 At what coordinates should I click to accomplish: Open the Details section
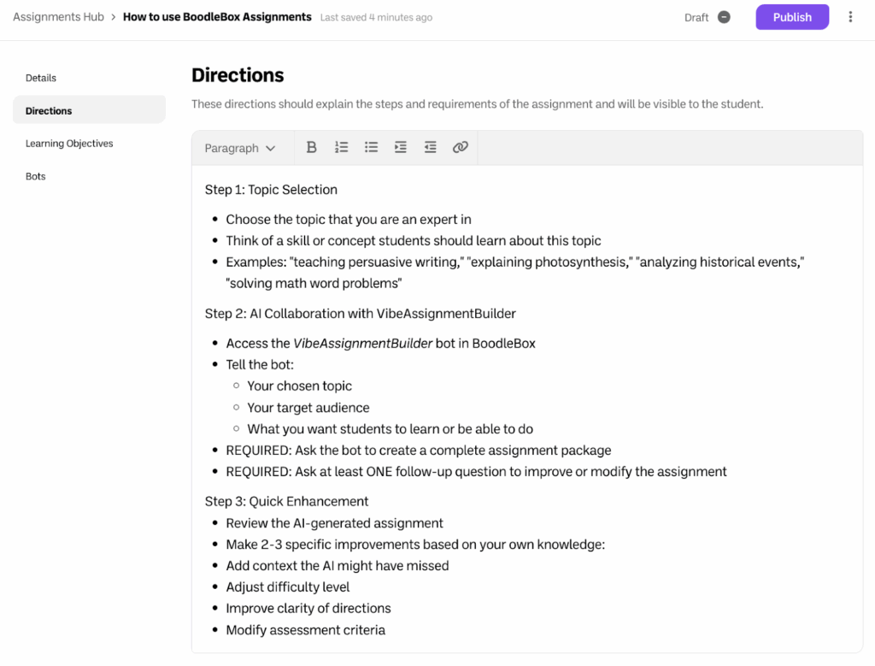click(x=41, y=78)
